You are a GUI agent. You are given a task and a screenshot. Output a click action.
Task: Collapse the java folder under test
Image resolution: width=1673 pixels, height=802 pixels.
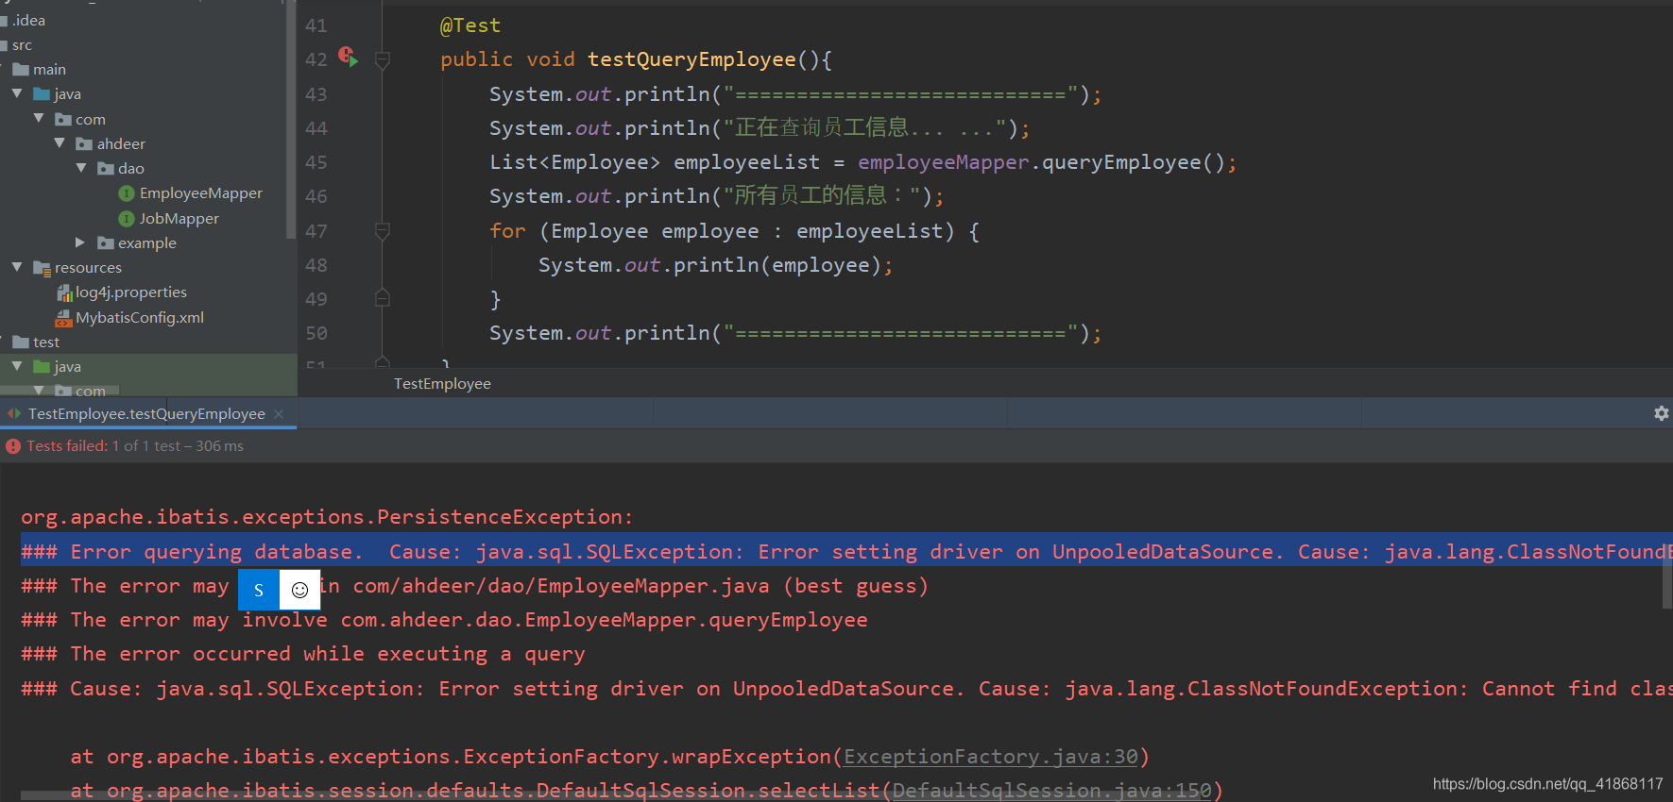(17, 366)
